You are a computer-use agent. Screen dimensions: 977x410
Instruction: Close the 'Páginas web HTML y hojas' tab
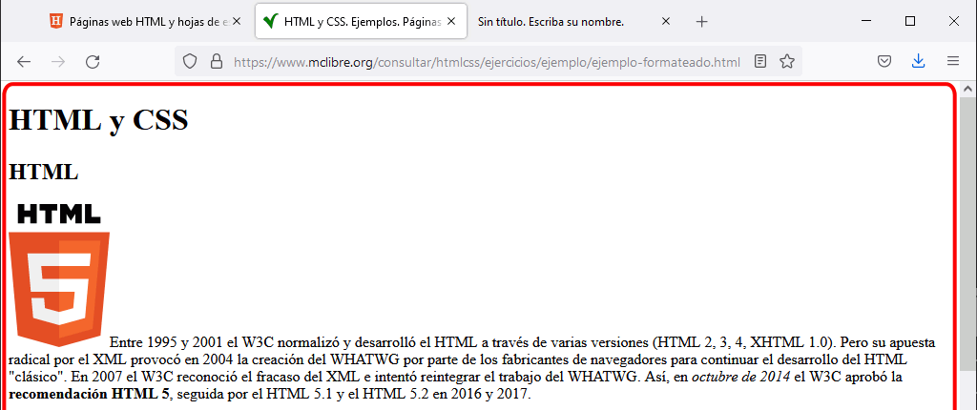237,22
